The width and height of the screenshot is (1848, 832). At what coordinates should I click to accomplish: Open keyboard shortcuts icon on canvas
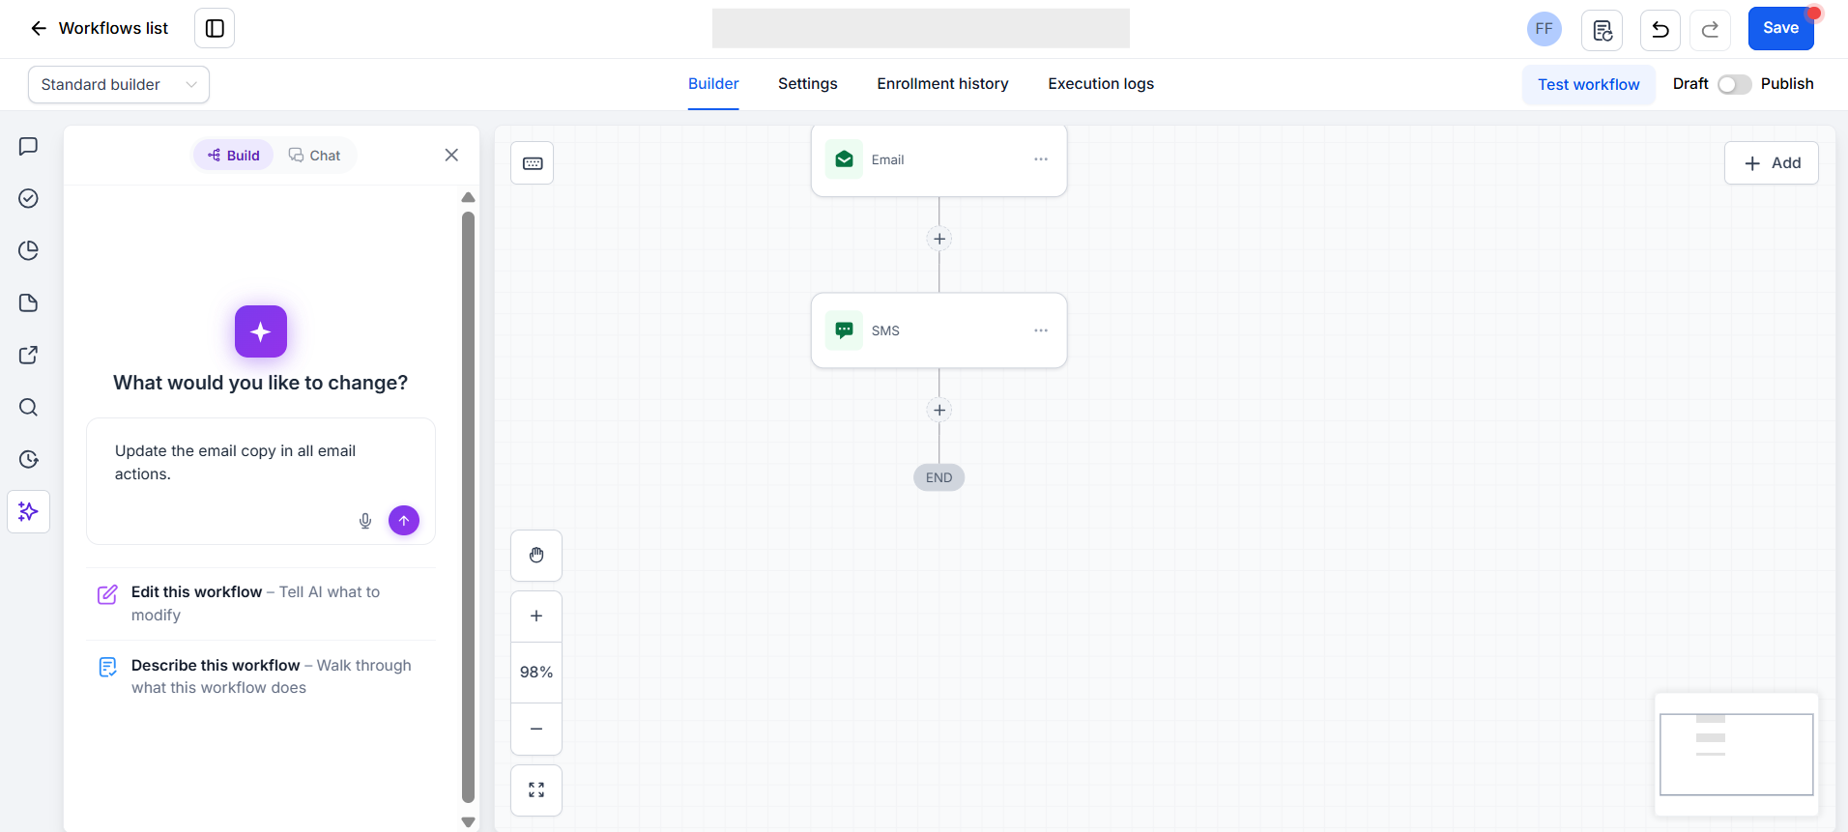[533, 163]
